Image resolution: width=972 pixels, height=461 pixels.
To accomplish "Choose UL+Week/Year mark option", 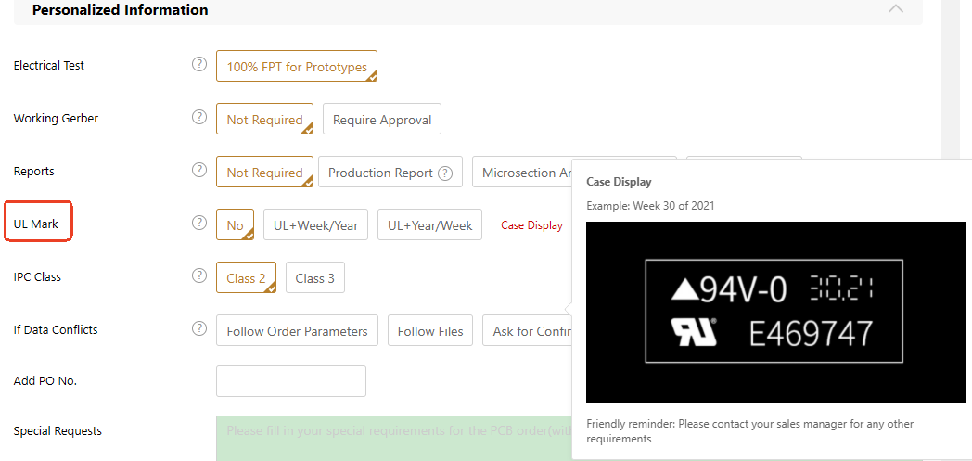I will (x=315, y=225).
